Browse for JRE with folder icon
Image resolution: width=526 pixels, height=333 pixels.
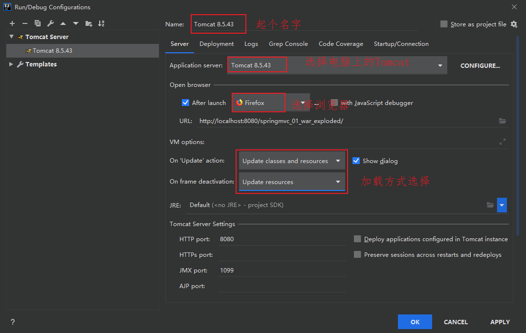pyautogui.click(x=490, y=205)
